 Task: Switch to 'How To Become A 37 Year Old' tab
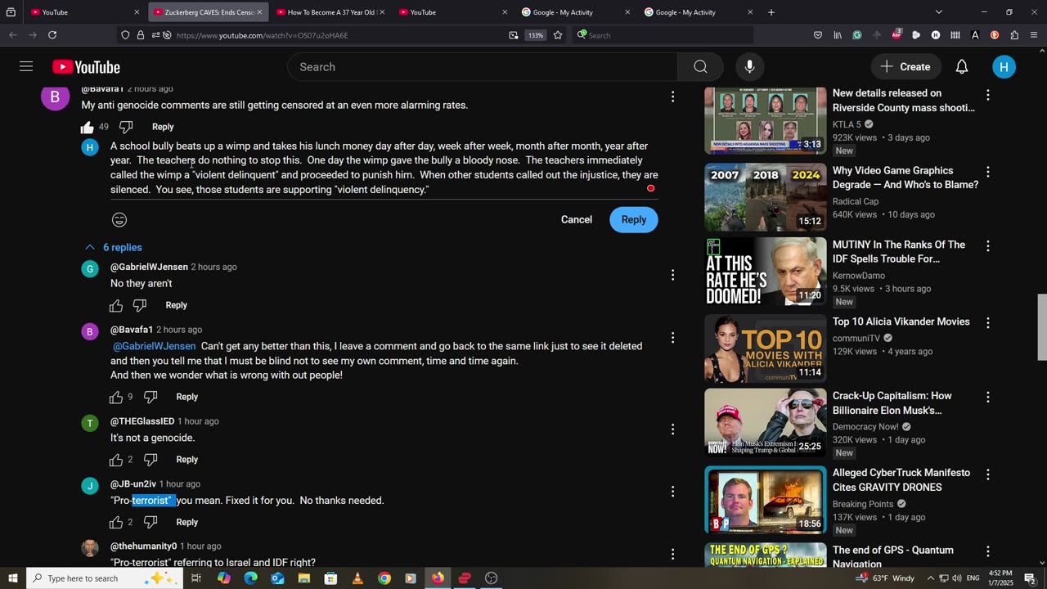pyautogui.click(x=329, y=12)
